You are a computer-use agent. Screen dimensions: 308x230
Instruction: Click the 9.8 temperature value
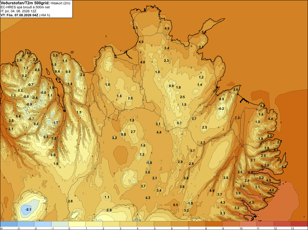coord(250,173)
